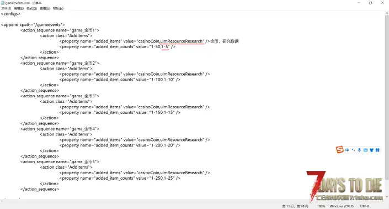Click the vertical scrollbar track
This screenshot has height=209, width=389.
tap(387, 104)
